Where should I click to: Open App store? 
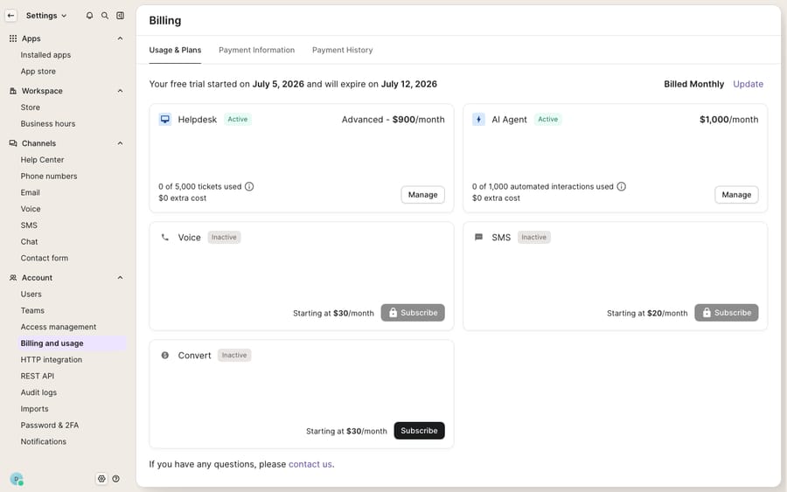[x=38, y=71]
